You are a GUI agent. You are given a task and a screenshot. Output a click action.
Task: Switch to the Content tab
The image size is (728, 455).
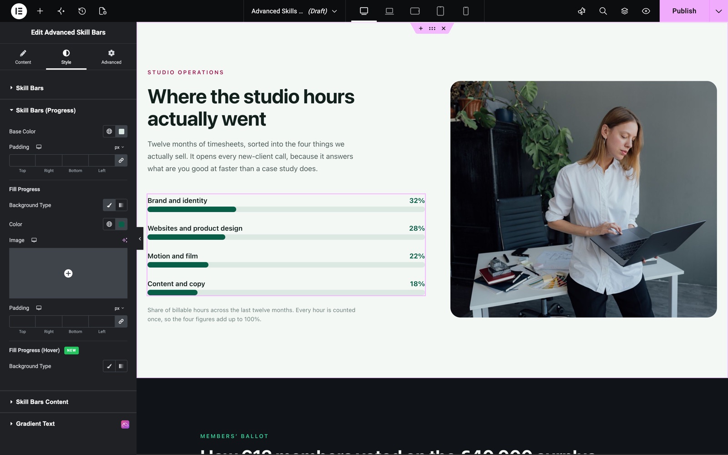pyautogui.click(x=23, y=57)
